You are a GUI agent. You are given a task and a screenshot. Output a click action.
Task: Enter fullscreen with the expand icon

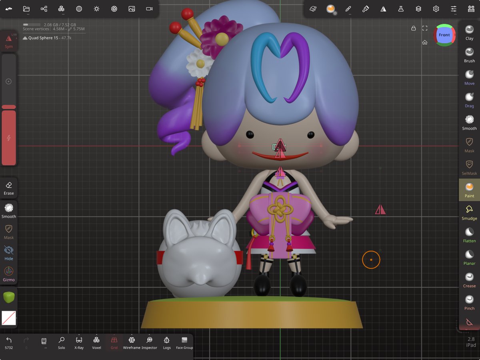coord(425,28)
